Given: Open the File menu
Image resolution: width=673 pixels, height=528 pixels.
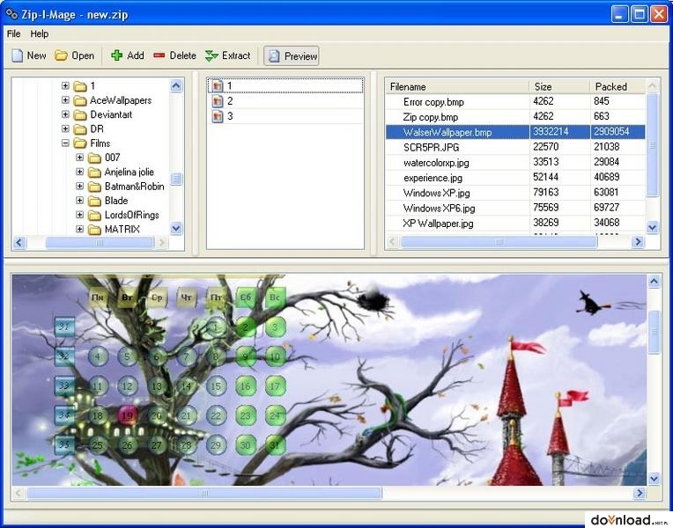Looking at the screenshot, I should pos(14,33).
